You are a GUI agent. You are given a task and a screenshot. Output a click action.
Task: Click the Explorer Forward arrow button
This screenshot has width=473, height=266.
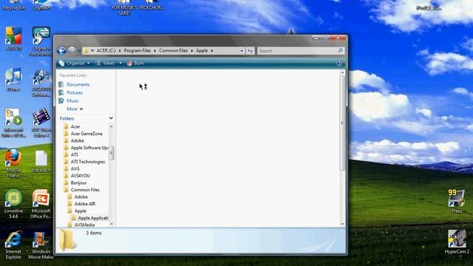(72, 51)
